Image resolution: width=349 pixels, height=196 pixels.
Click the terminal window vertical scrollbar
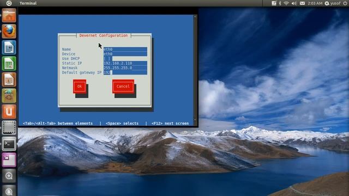195,68
